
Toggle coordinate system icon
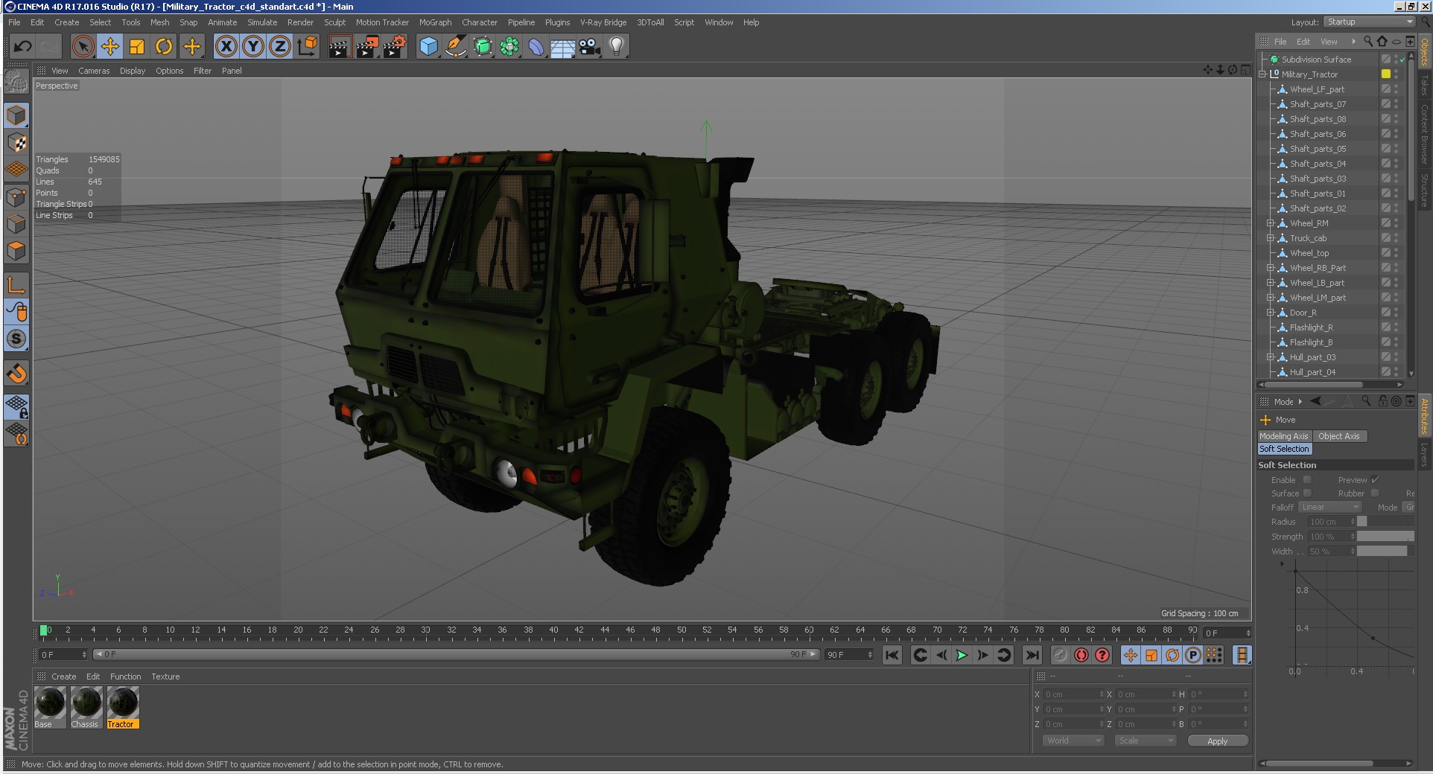click(x=307, y=46)
